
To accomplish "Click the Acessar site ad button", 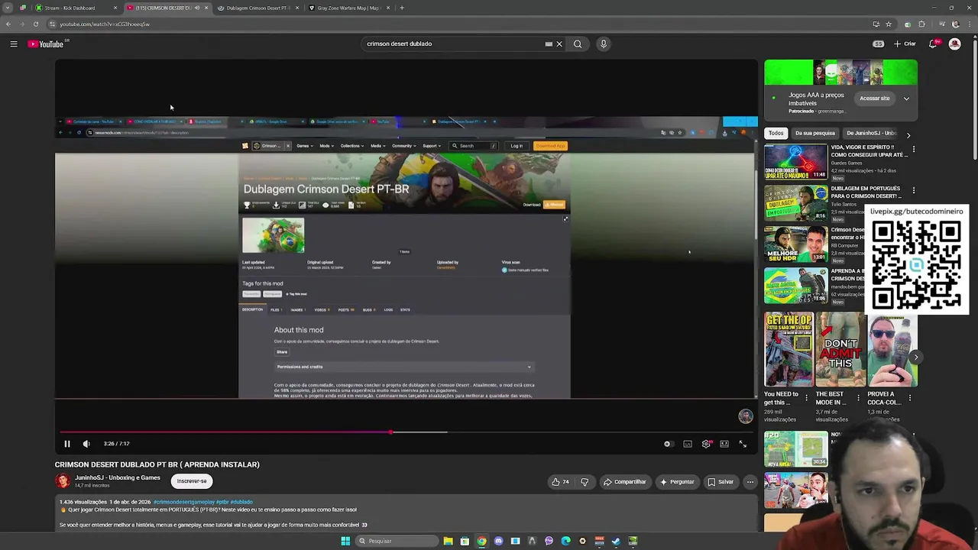I will 875,99.
